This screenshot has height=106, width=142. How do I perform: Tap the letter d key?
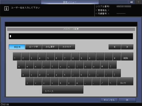point(42,73)
